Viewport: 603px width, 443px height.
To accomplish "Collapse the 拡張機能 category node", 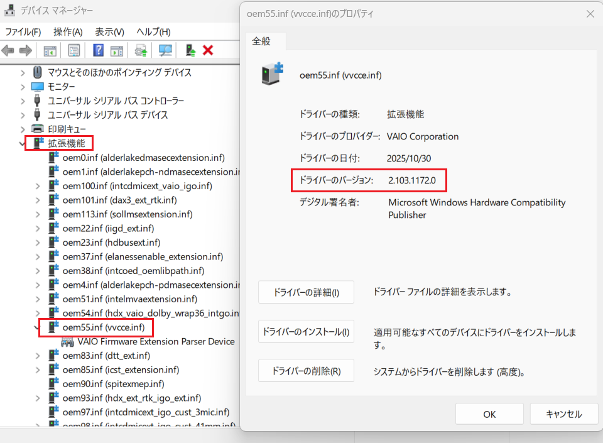I will coord(23,143).
